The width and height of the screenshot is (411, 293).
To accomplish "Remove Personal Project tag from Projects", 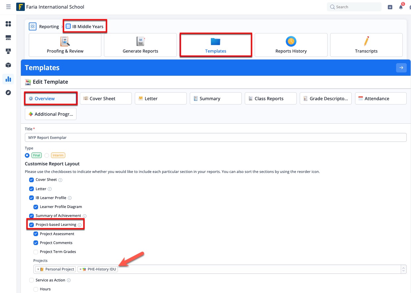I will 38,269.
